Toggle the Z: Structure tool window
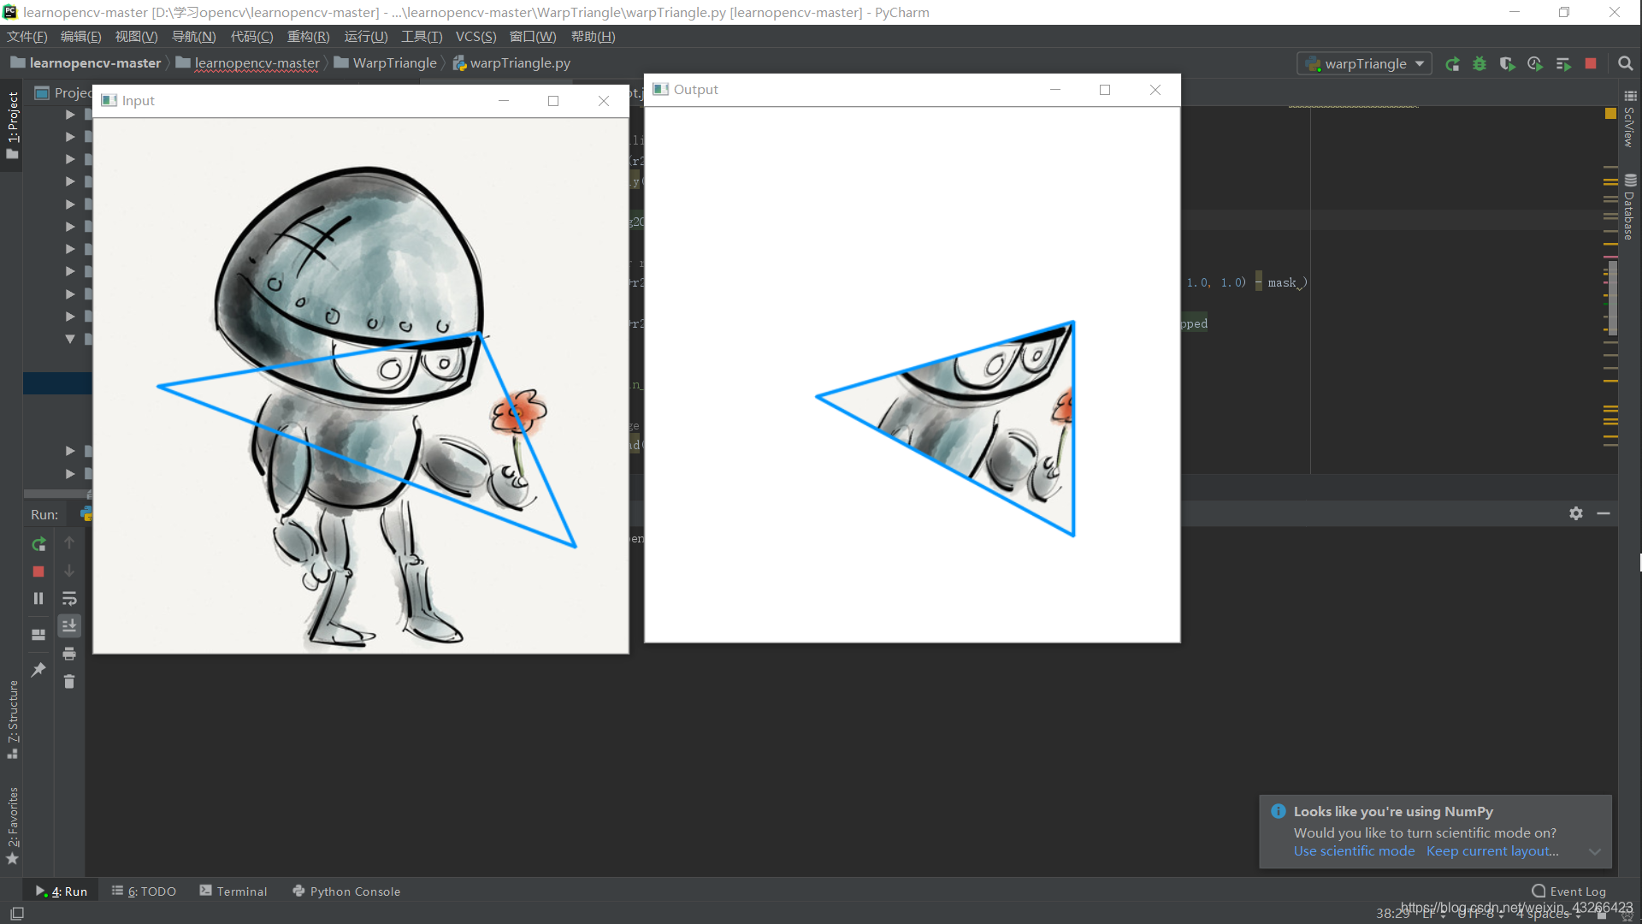The width and height of the screenshot is (1642, 924). [x=12, y=720]
